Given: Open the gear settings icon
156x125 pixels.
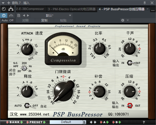Looking at the screenshot, I should tap(123, 20).
